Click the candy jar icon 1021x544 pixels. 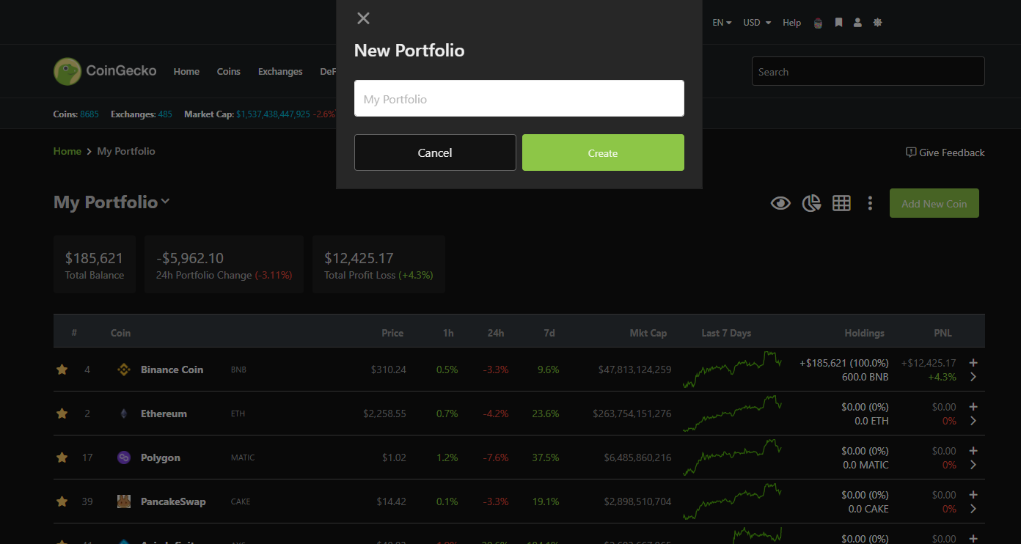[818, 23]
